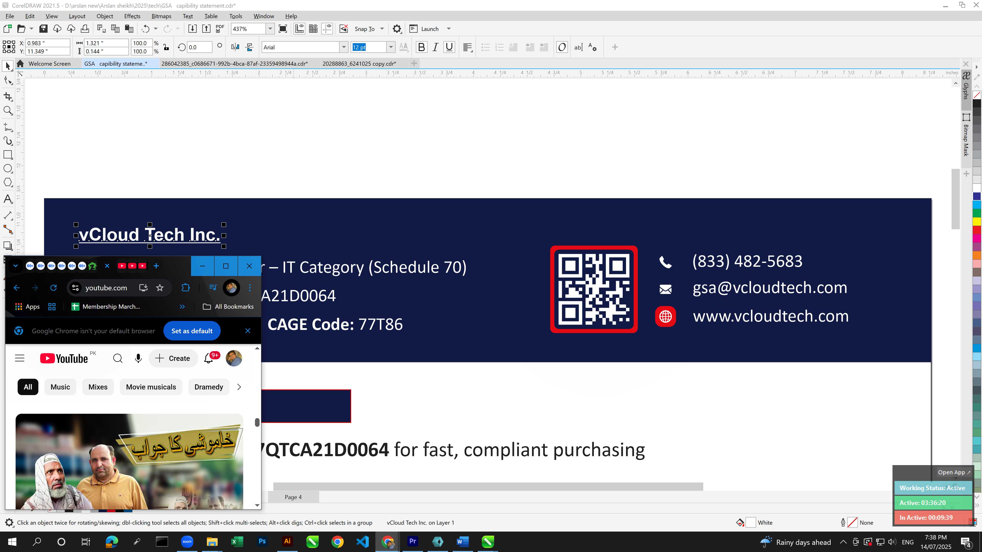The width and height of the screenshot is (982, 552).
Task: Select the Freehand drawing tool
Action: (x=8, y=127)
